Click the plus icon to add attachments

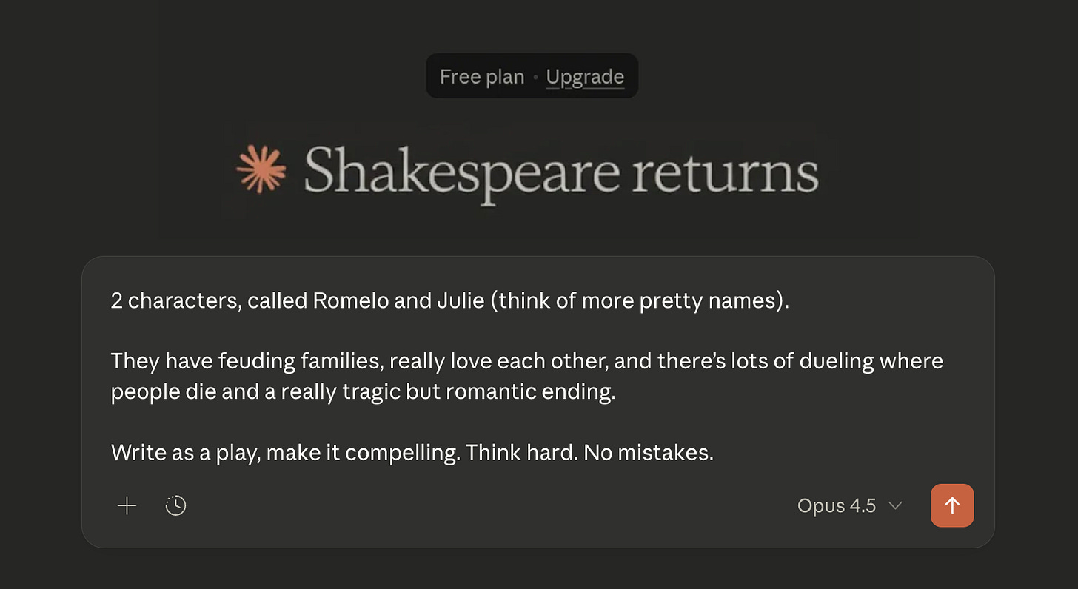click(127, 506)
